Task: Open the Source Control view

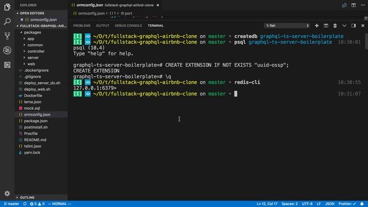Action: pyautogui.click(x=7, y=36)
